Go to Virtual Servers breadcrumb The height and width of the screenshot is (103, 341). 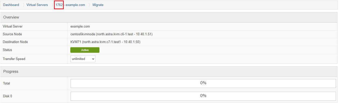[x=37, y=5]
